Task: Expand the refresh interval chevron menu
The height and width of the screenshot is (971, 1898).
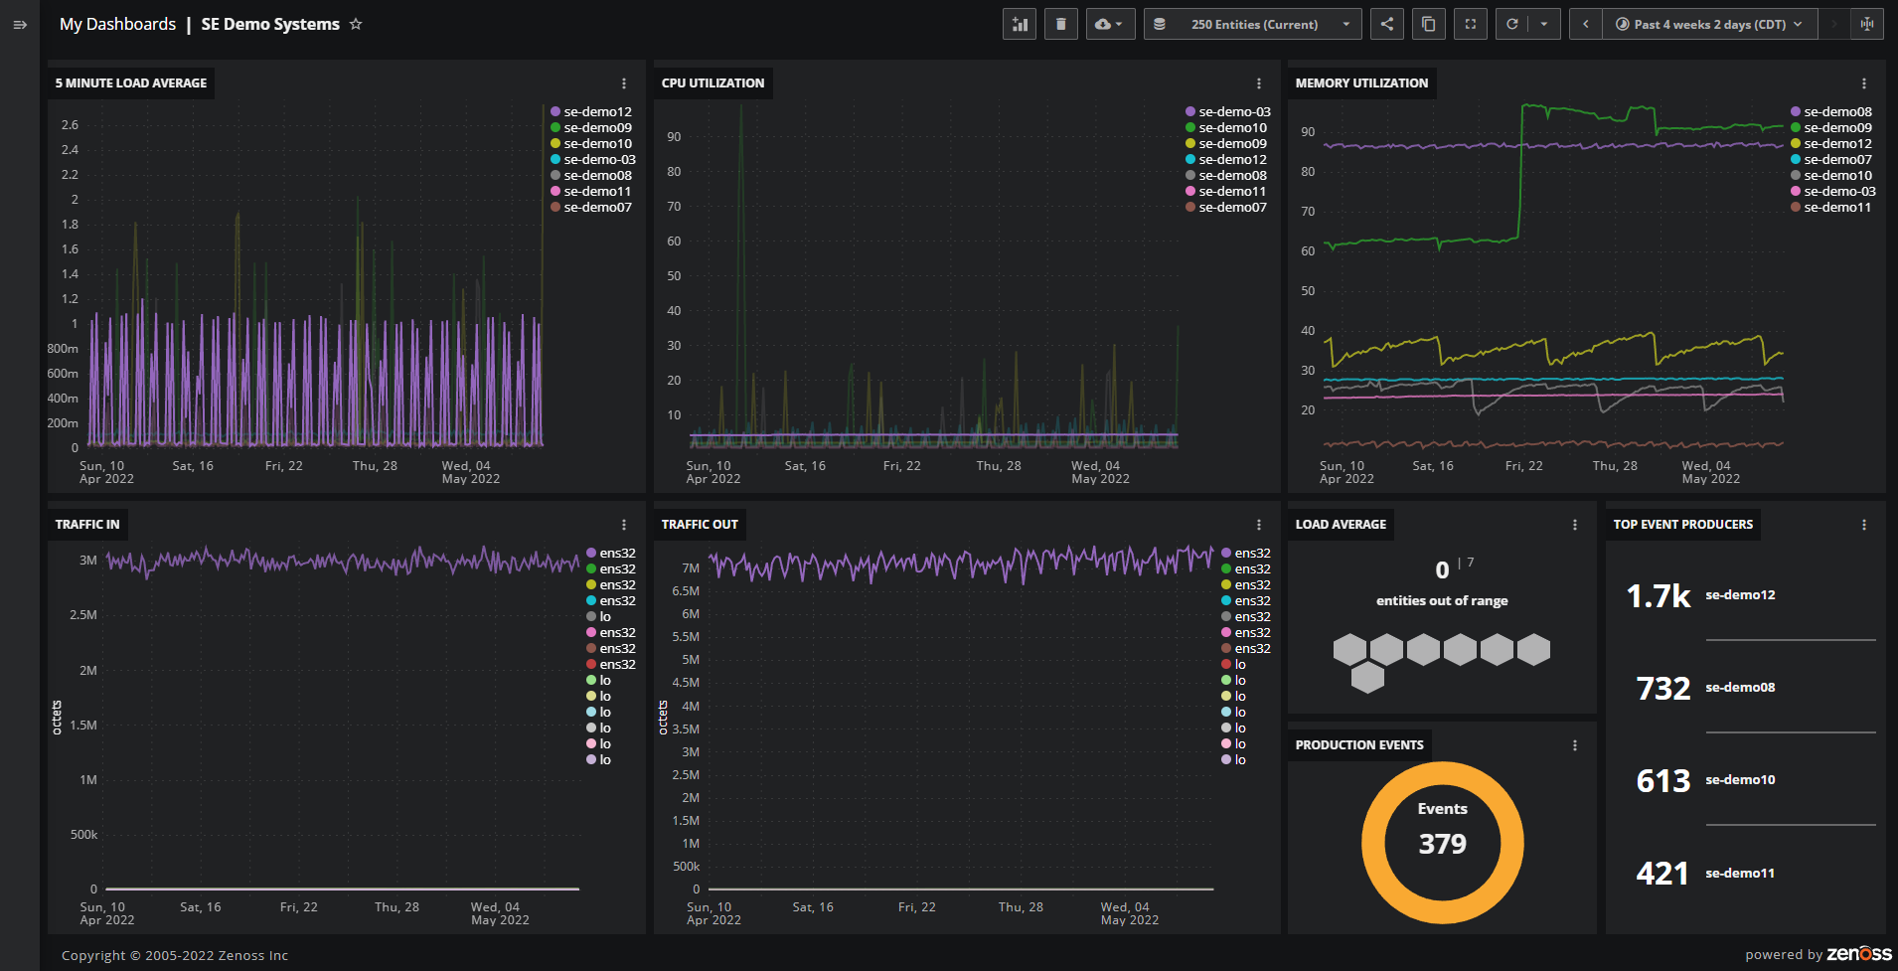Action: pyautogui.click(x=1542, y=23)
